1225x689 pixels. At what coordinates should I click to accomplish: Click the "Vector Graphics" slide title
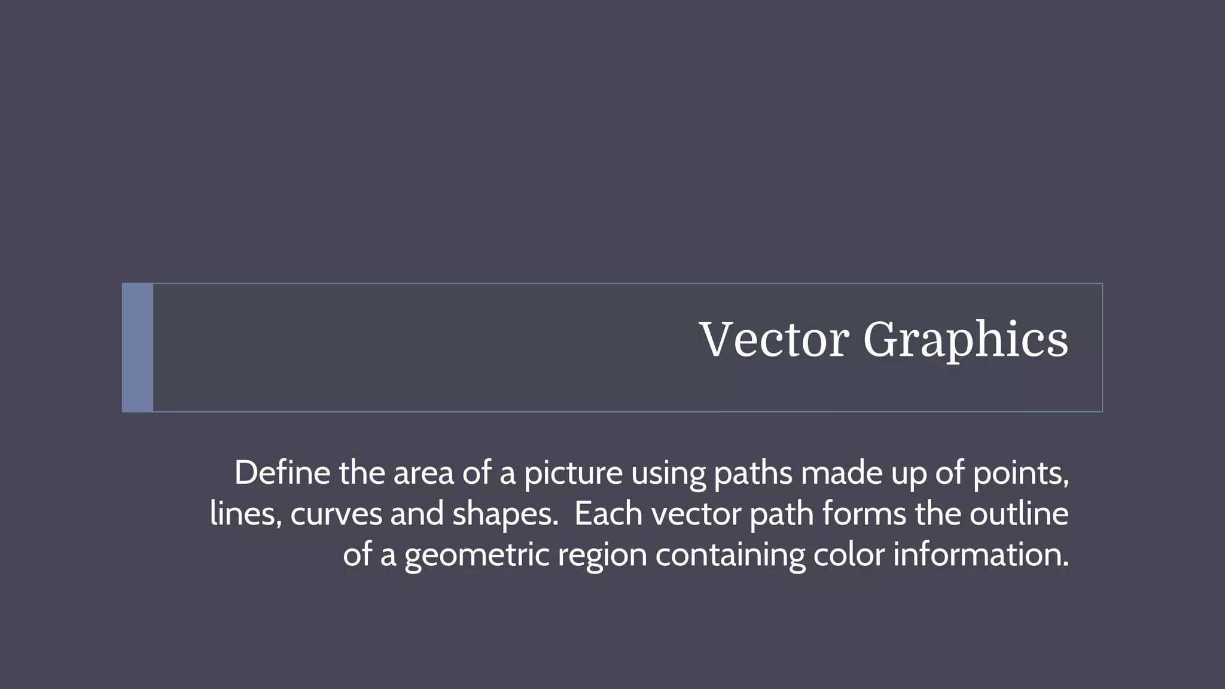(x=883, y=340)
